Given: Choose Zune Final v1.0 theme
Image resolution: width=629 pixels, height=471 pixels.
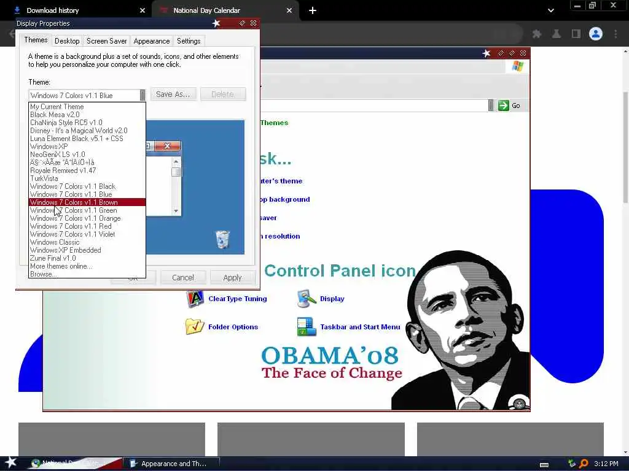Looking at the screenshot, I should [87, 258].
